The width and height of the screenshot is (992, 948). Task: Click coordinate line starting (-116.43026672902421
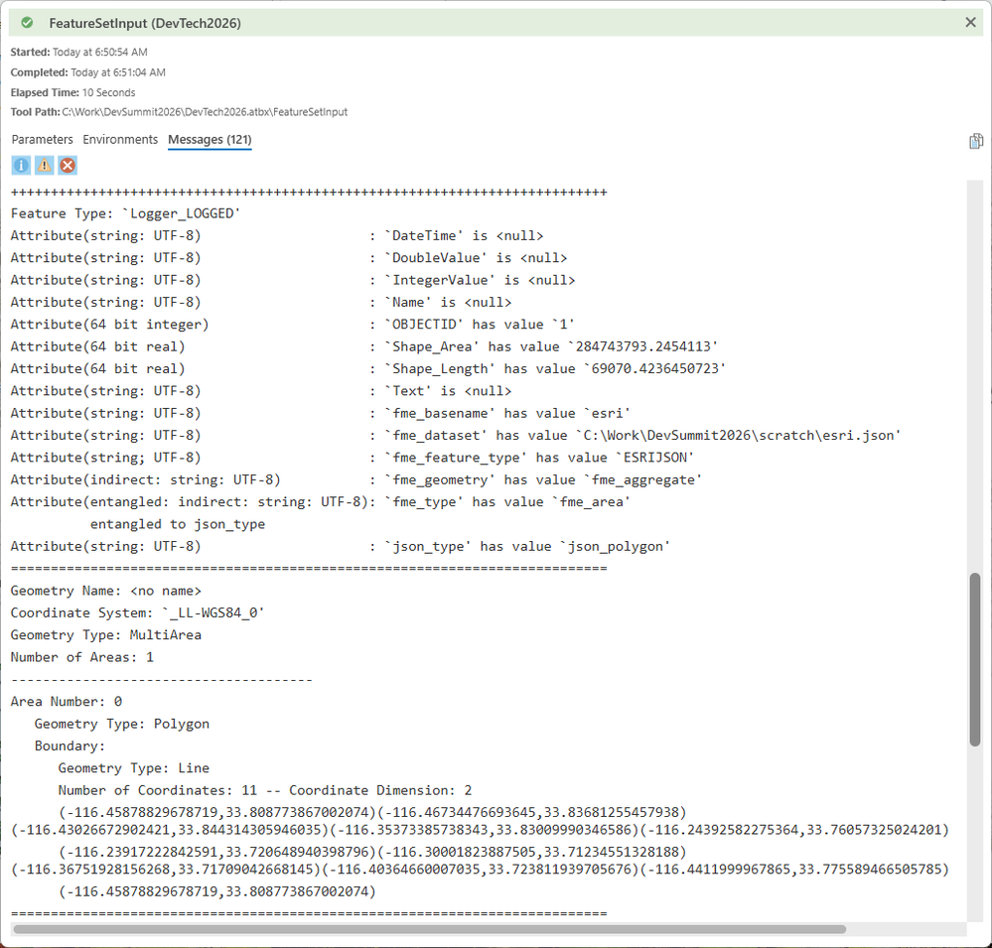click(481, 830)
